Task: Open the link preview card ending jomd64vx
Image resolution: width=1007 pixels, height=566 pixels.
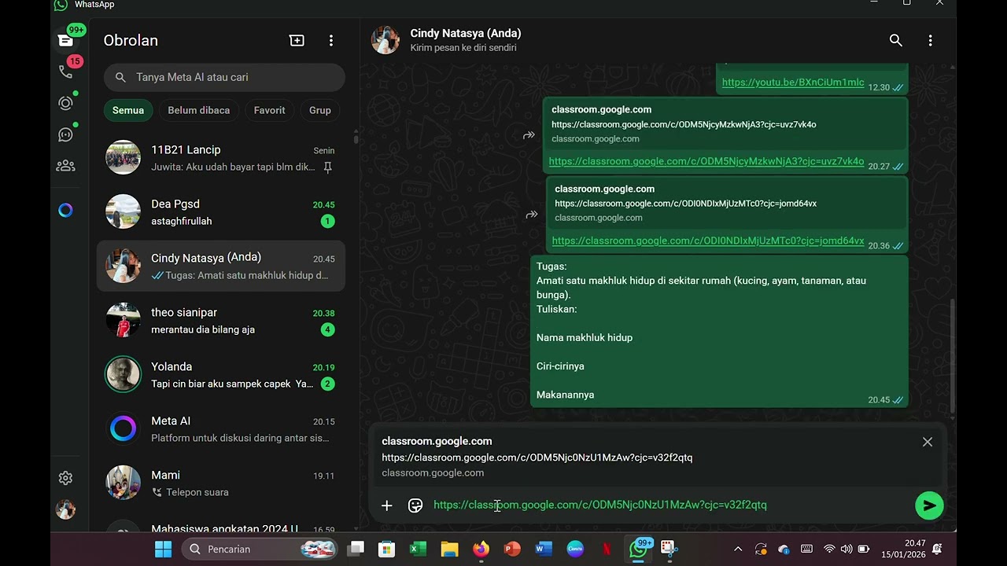Action: pos(726,203)
